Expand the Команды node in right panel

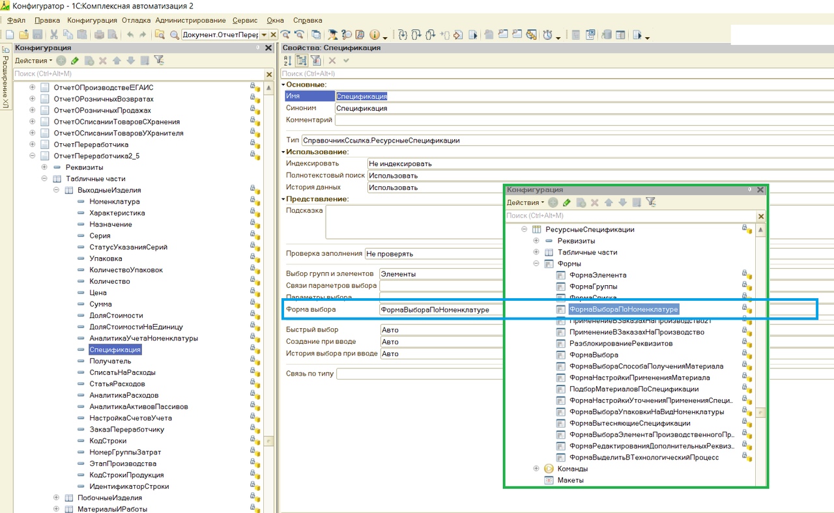(536, 469)
